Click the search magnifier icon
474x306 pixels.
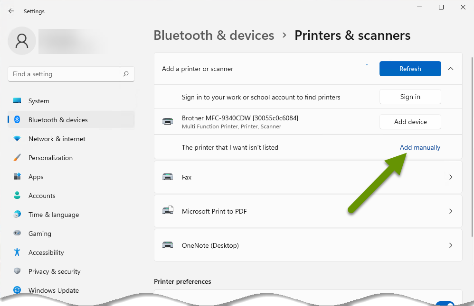click(126, 74)
